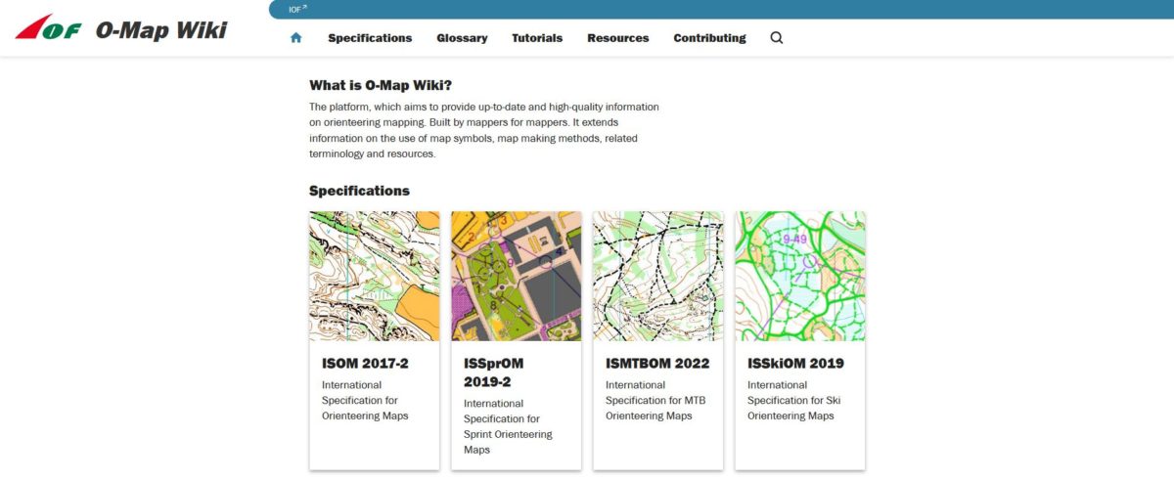This screenshot has width=1174, height=481.
Task: Open the Glossary menu item
Action: click(x=462, y=38)
